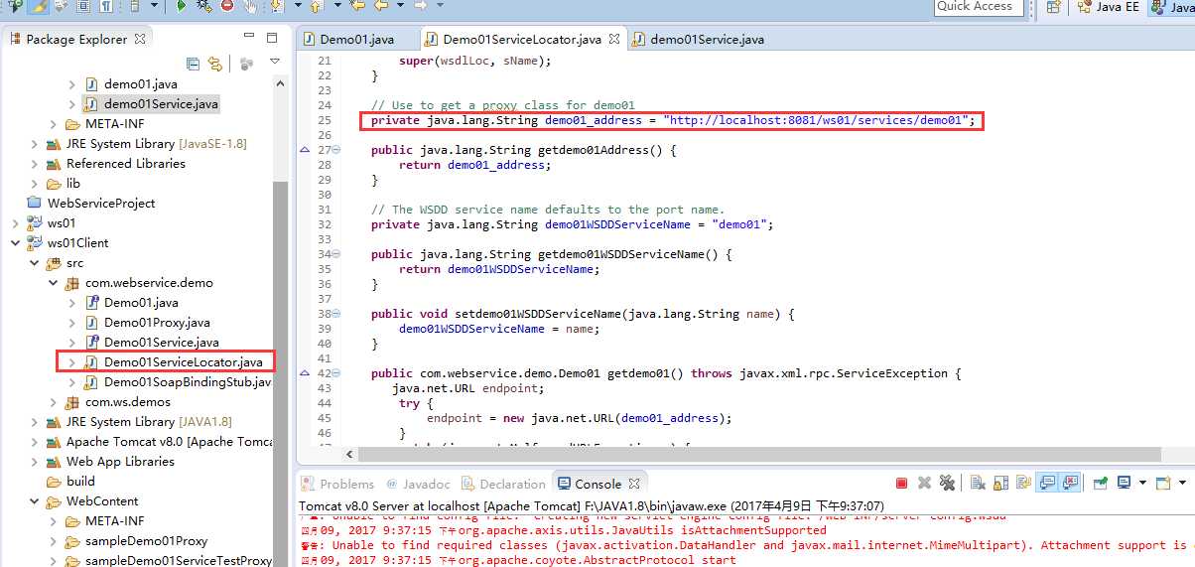Toggle Show Console When Standard Out Changes

1047,484
